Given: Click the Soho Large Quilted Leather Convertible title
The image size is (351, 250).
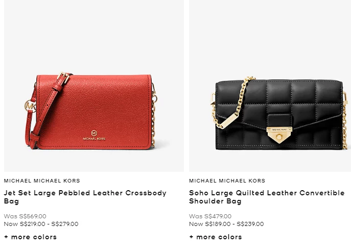Looking at the screenshot, I should click(267, 197).
